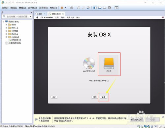Image resolution: width=165 pixels, height=128 pixels.
Task: Open the 虚拟机(M) menu
Action: pyautogui.click(x=32, y=8)
